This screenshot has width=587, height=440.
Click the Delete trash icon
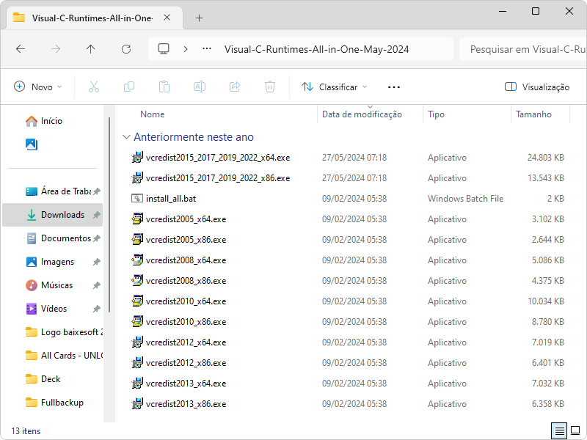270,87
